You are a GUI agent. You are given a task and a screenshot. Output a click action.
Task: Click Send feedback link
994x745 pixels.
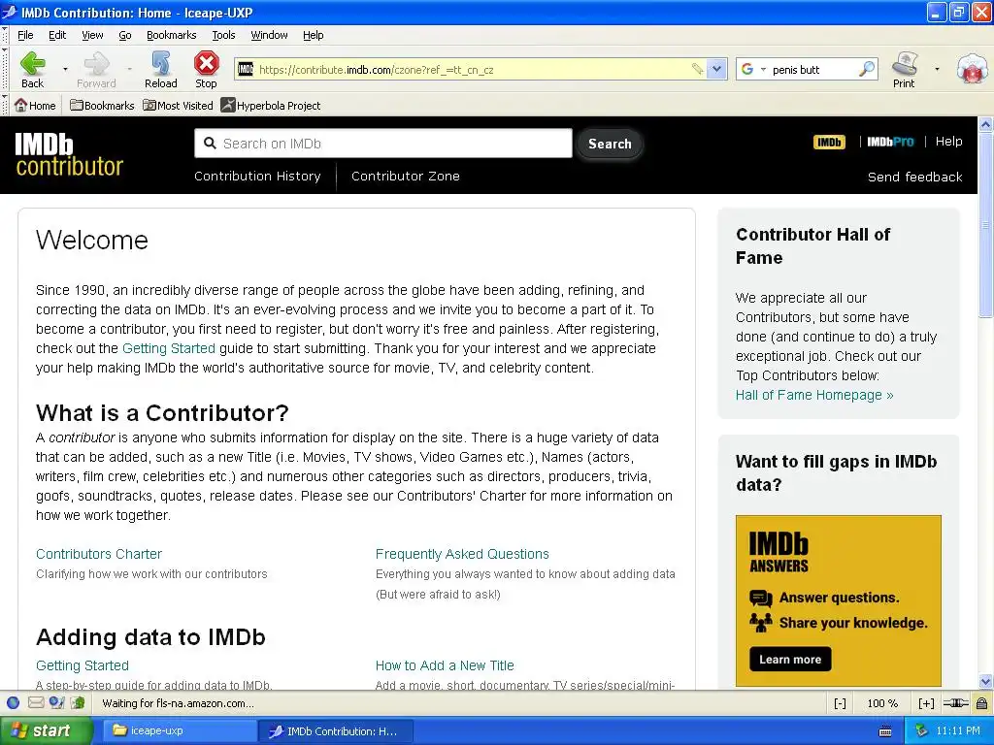pos(914,177)
